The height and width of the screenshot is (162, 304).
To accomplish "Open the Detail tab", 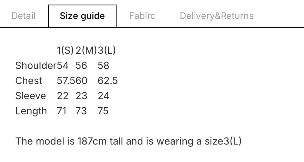I will (24, 16).
